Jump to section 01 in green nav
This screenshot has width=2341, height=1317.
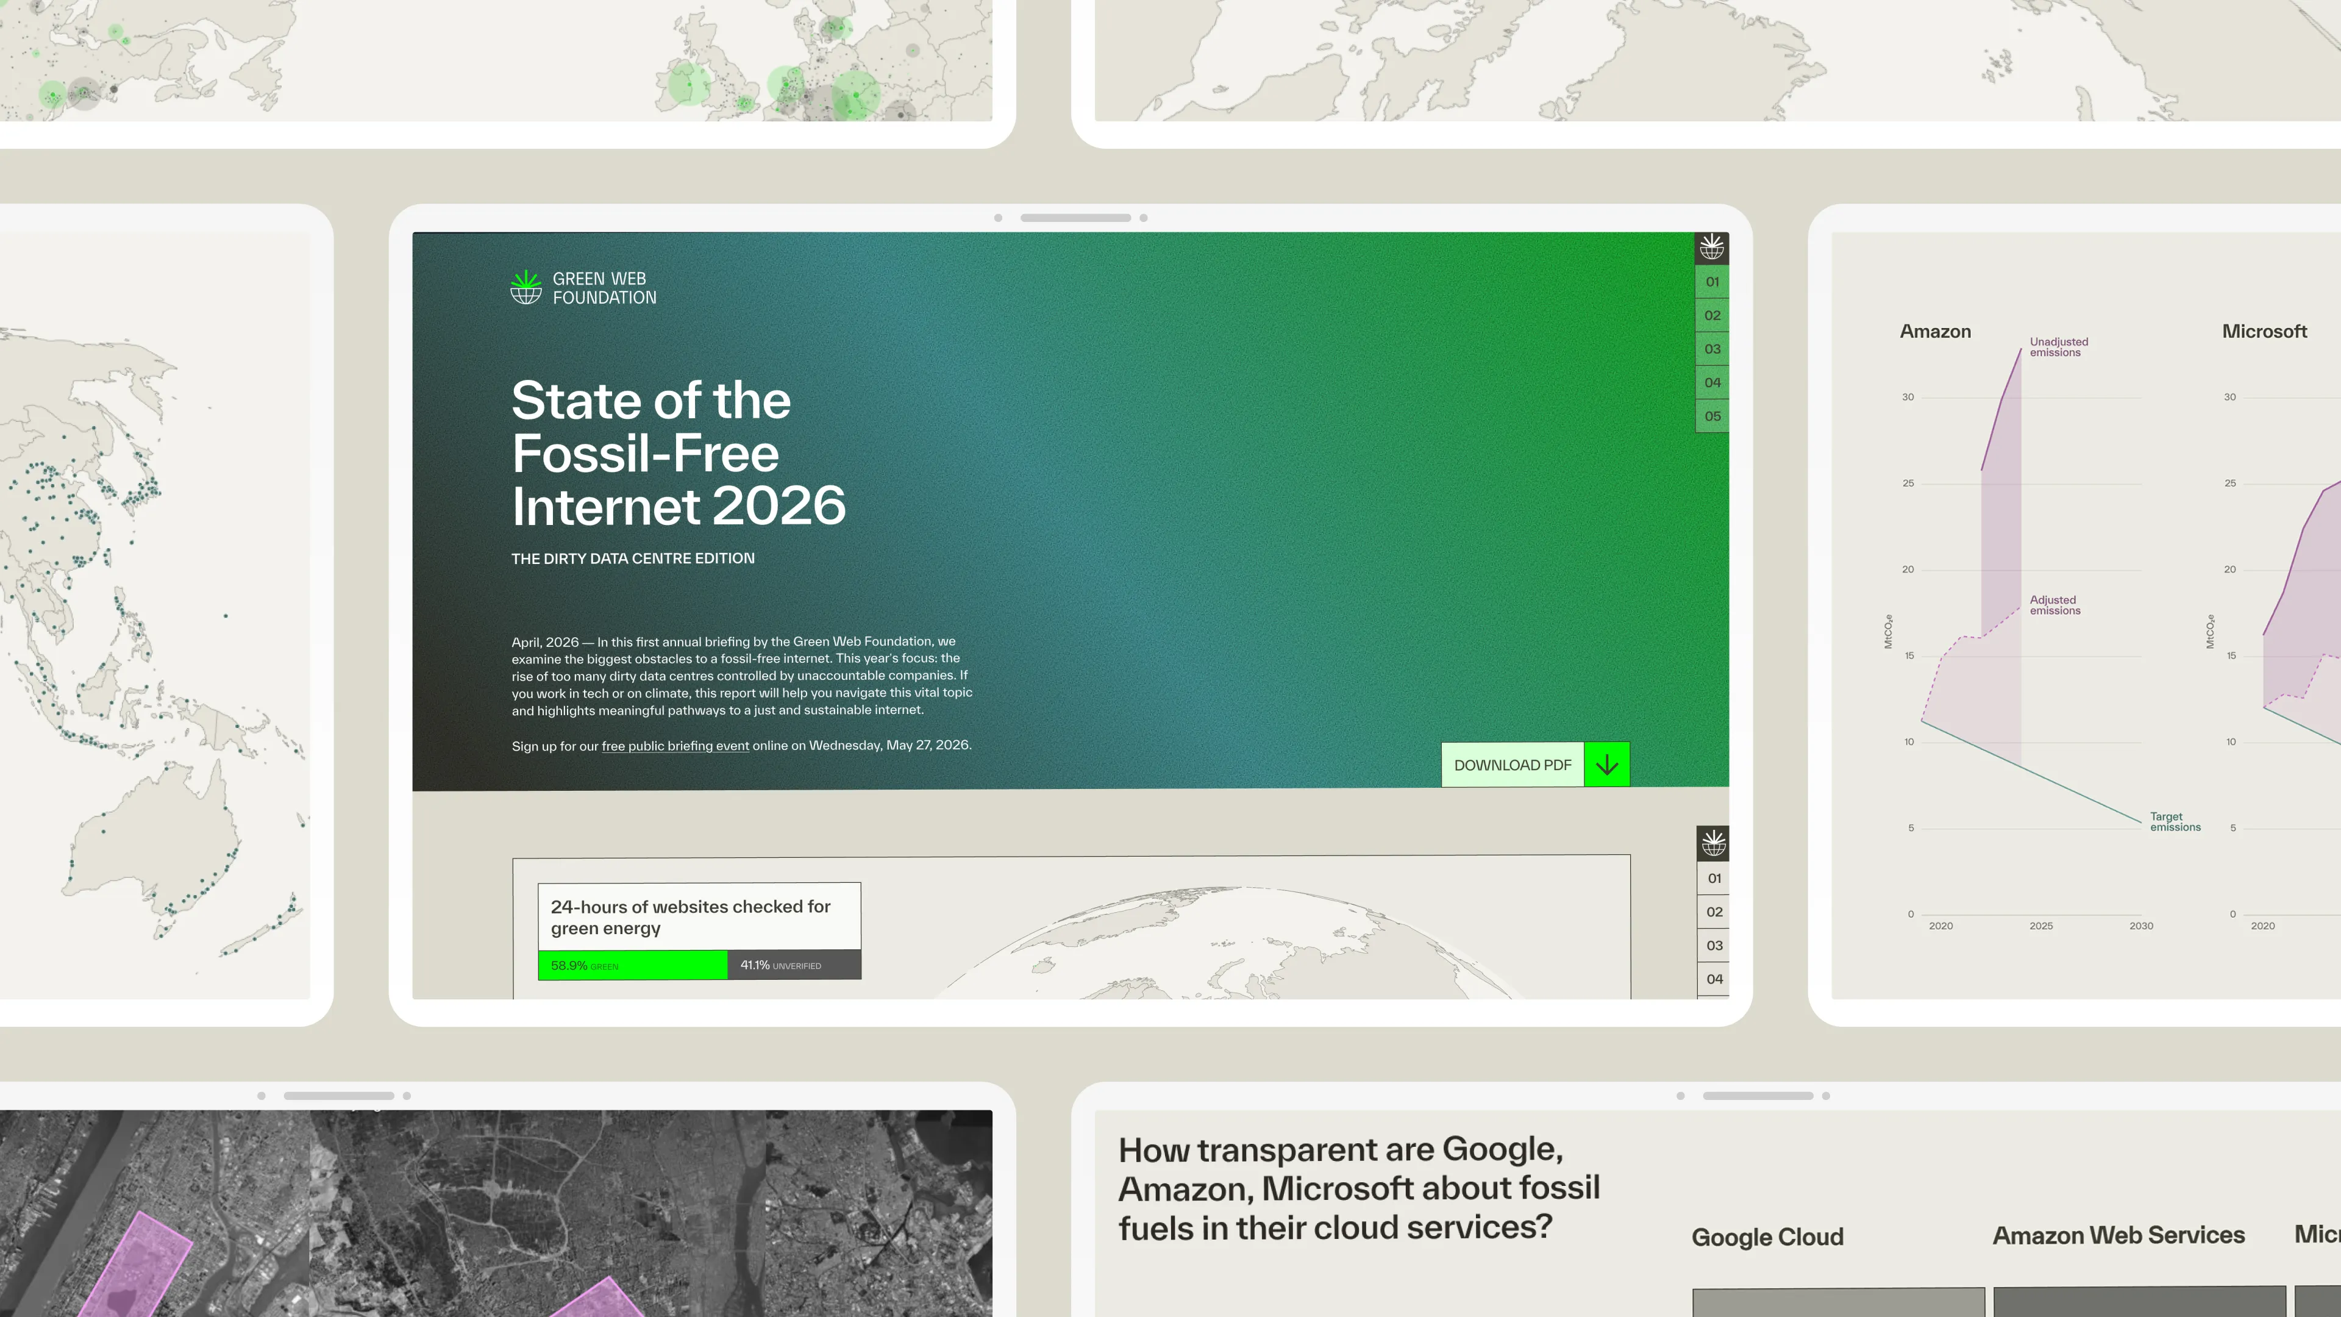point(1712,282)
